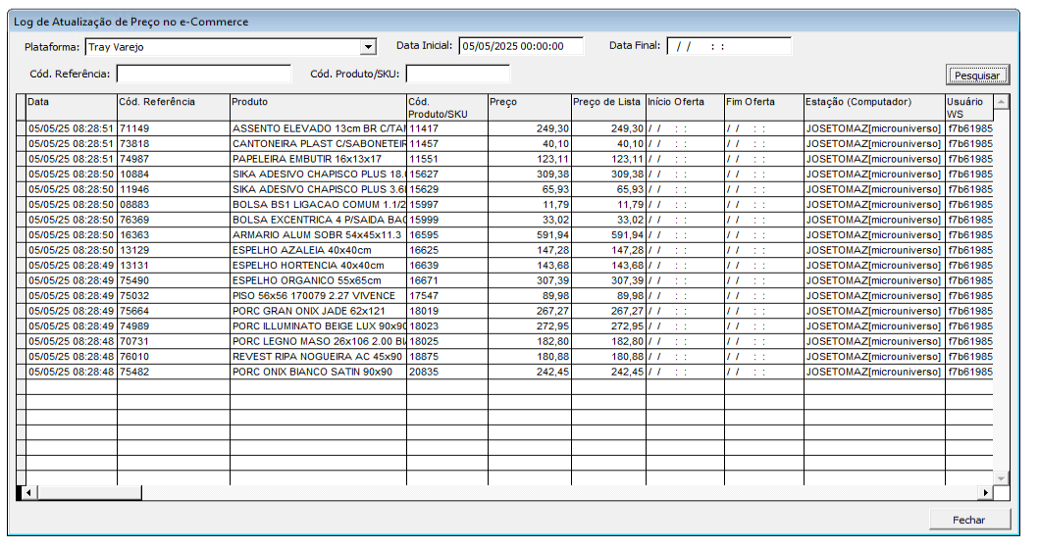Click reference code 70731
Viewport: 1039px width, 550px height.
[x=174, y=341]
